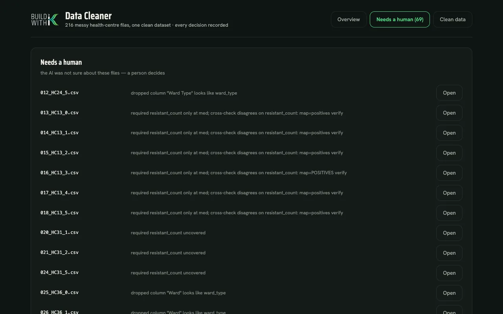Click the '216 messy health-centre files' subtitle
Image resolution: width=503 pixels, height=314 pixels.
tap(147, 25)
